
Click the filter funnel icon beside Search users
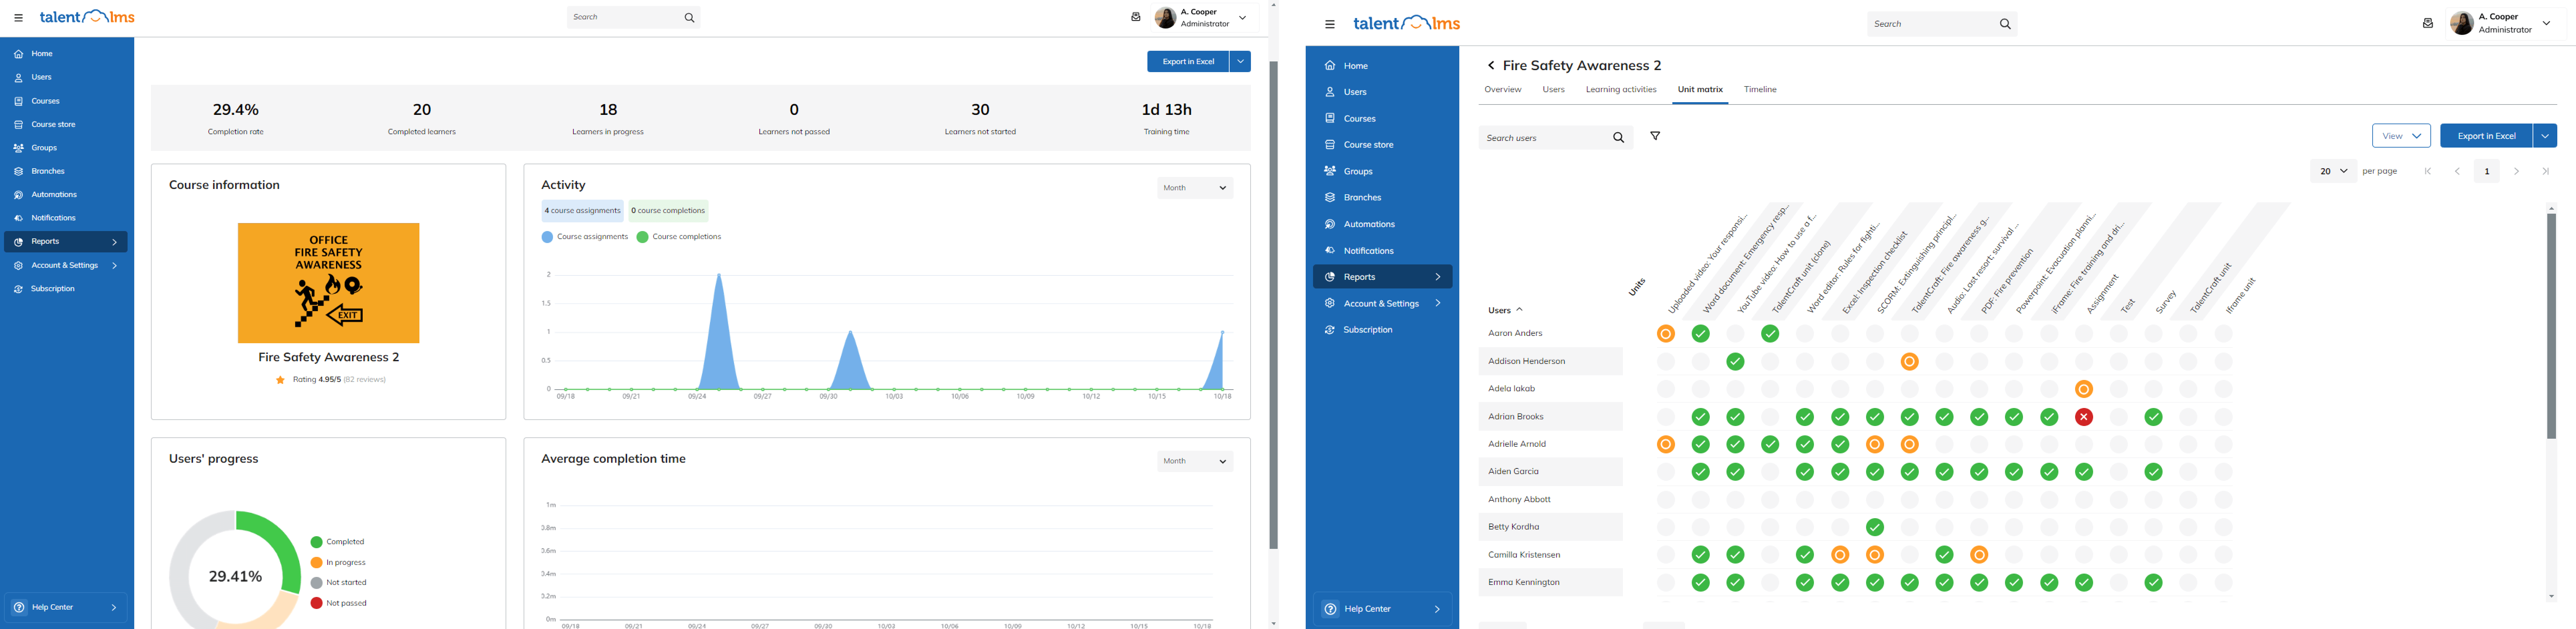pyautogui.click(x=1655, y=136)
